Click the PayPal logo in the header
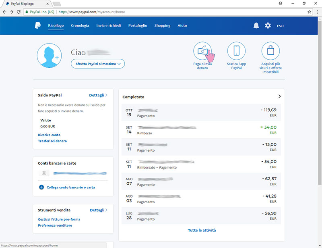This screenshot has width=322, height=248. click(x=38, y=25)
